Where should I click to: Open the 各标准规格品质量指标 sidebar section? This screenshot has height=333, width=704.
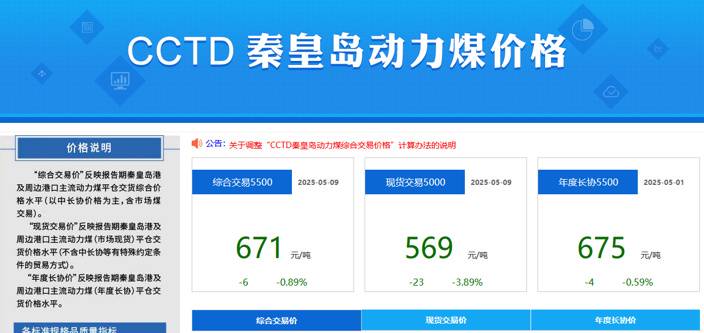(x=69, y=329)
